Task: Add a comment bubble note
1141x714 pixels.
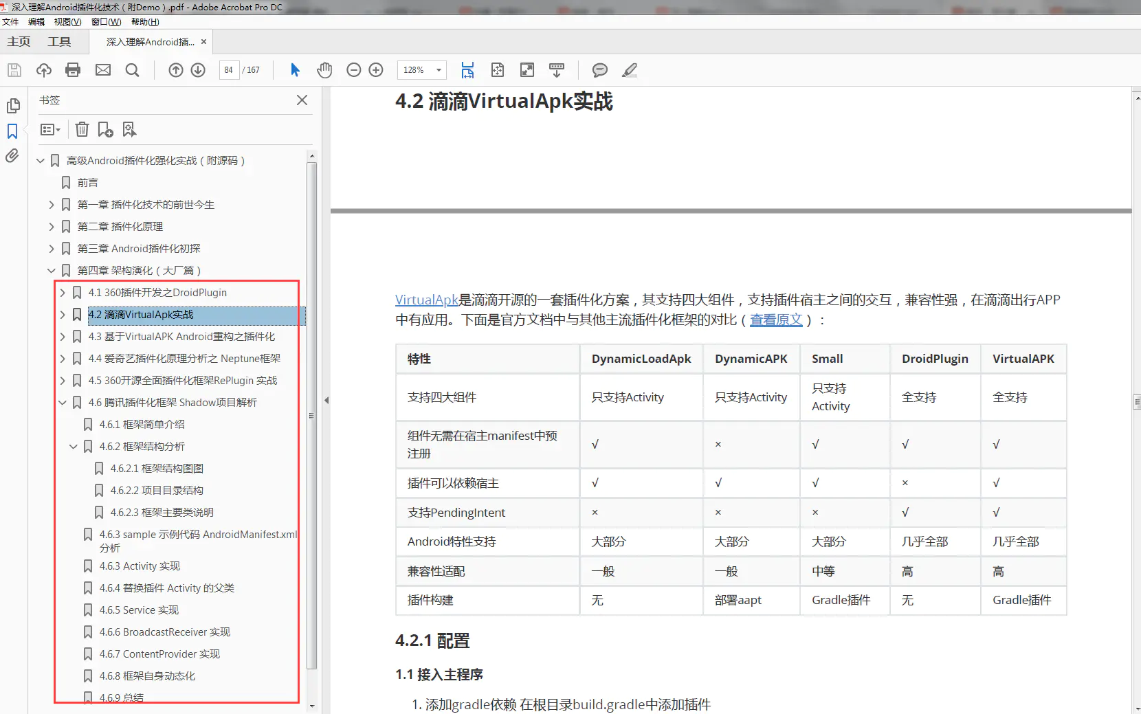Action: [600, 70]
